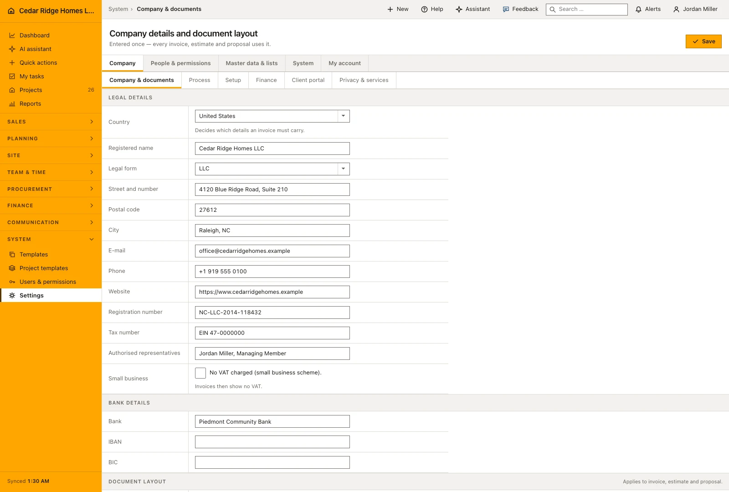Image resolution: width=729 pixels, height=492 pixels.
Task: Click the Save button
Action: pyautogui.click(x=703, y=41)
